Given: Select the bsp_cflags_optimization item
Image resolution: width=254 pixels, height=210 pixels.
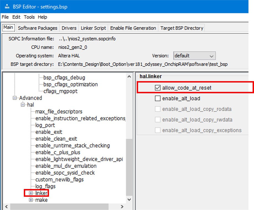Looking at the screenshot, I should coord(71,84).
